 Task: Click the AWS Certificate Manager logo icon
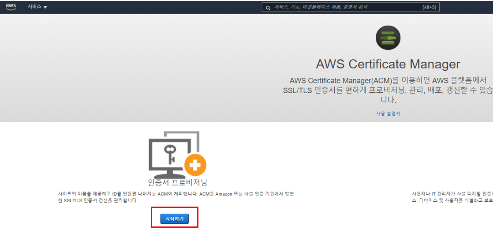click(x=388, y=38)
